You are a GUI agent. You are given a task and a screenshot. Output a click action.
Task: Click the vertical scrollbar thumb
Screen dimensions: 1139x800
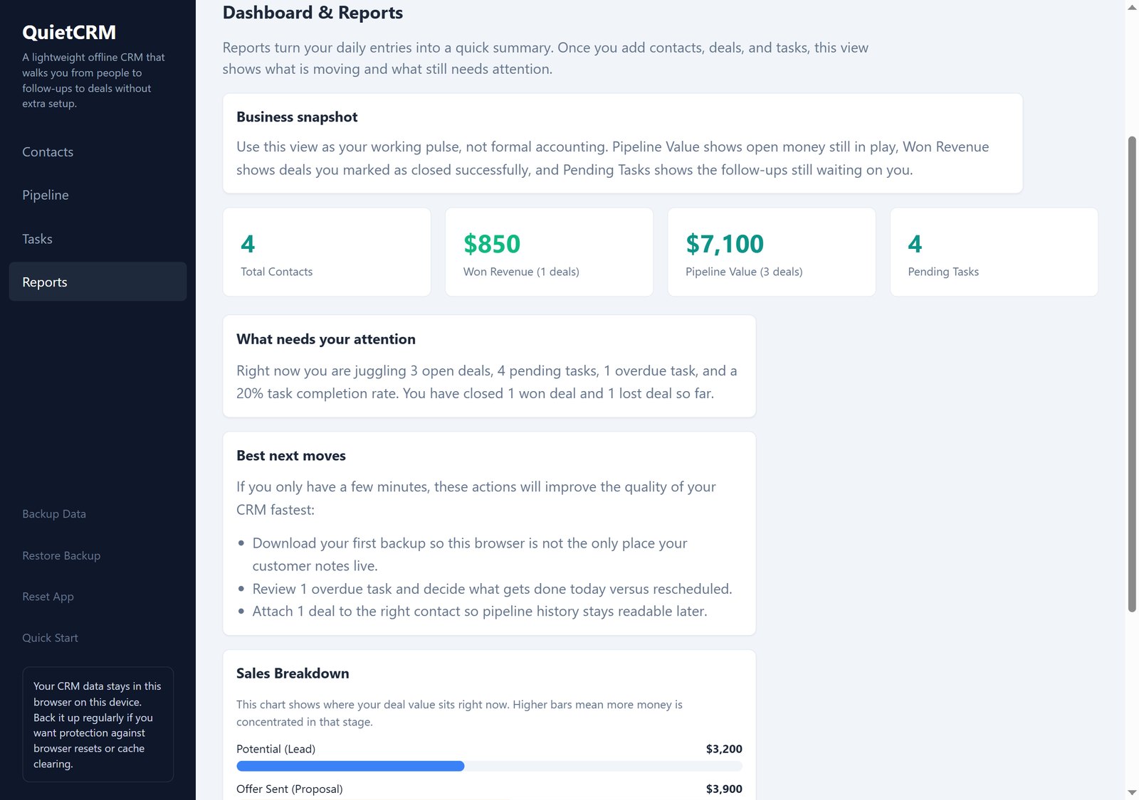[1132, 373]
